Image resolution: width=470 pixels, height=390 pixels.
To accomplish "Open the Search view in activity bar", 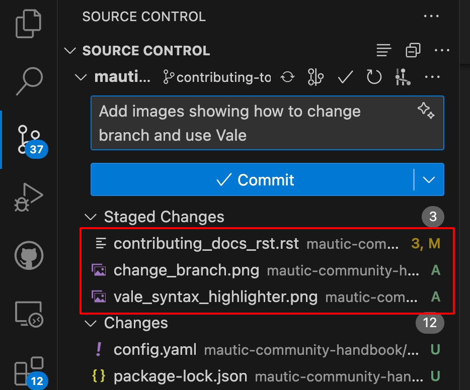I will 29,80.
